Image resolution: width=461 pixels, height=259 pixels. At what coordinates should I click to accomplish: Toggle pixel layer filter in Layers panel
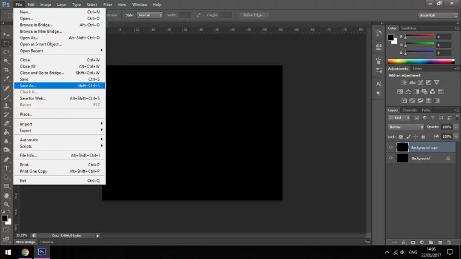pyautogui.click(x=417, y=118)
